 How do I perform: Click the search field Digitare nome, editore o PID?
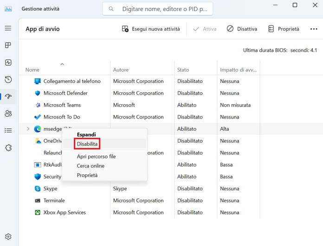click(x=158, y=9)
